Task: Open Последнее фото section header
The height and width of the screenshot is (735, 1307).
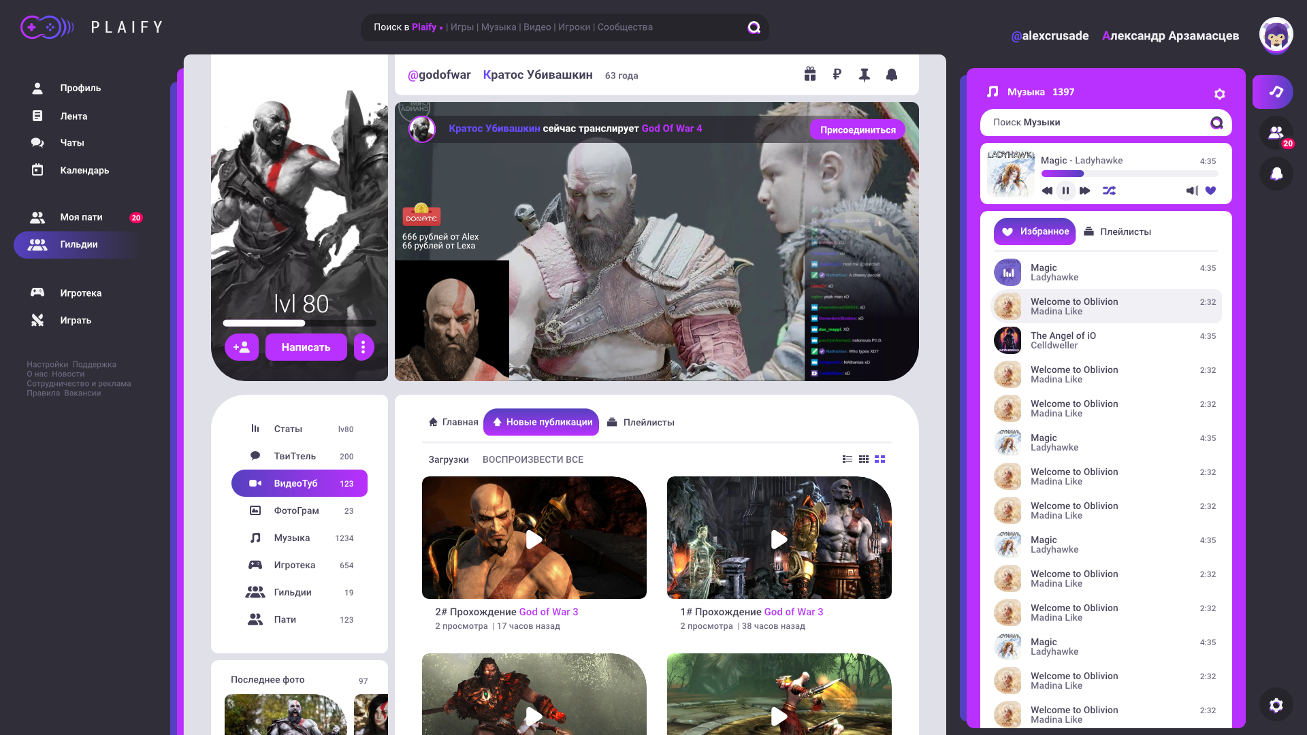Action: click(268, 680)
